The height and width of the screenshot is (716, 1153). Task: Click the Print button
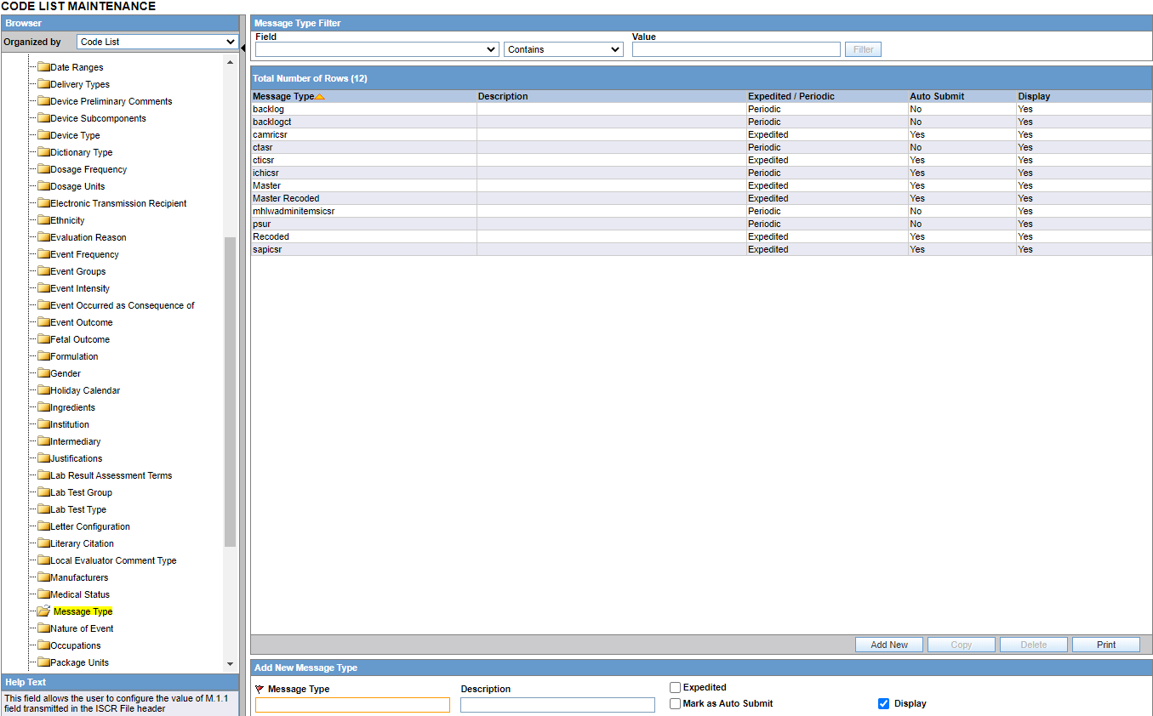coord(1105,644)
